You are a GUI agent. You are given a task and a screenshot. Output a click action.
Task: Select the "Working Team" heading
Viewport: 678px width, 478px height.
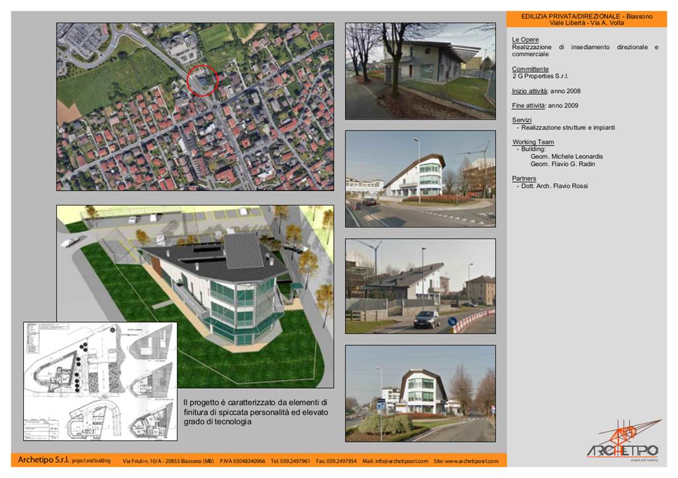(x=533, y=142)
